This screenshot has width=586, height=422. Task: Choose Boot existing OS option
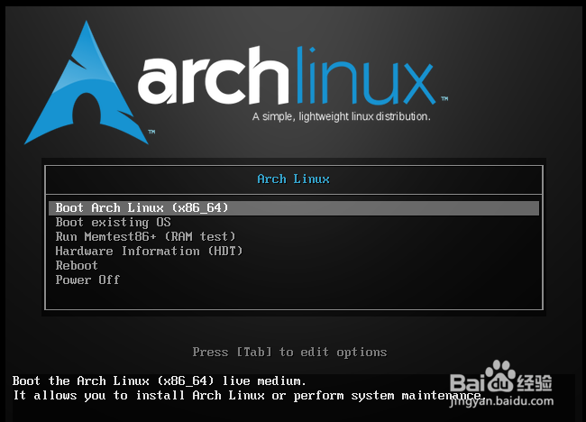pyautogui.click(x=113, y=223)
